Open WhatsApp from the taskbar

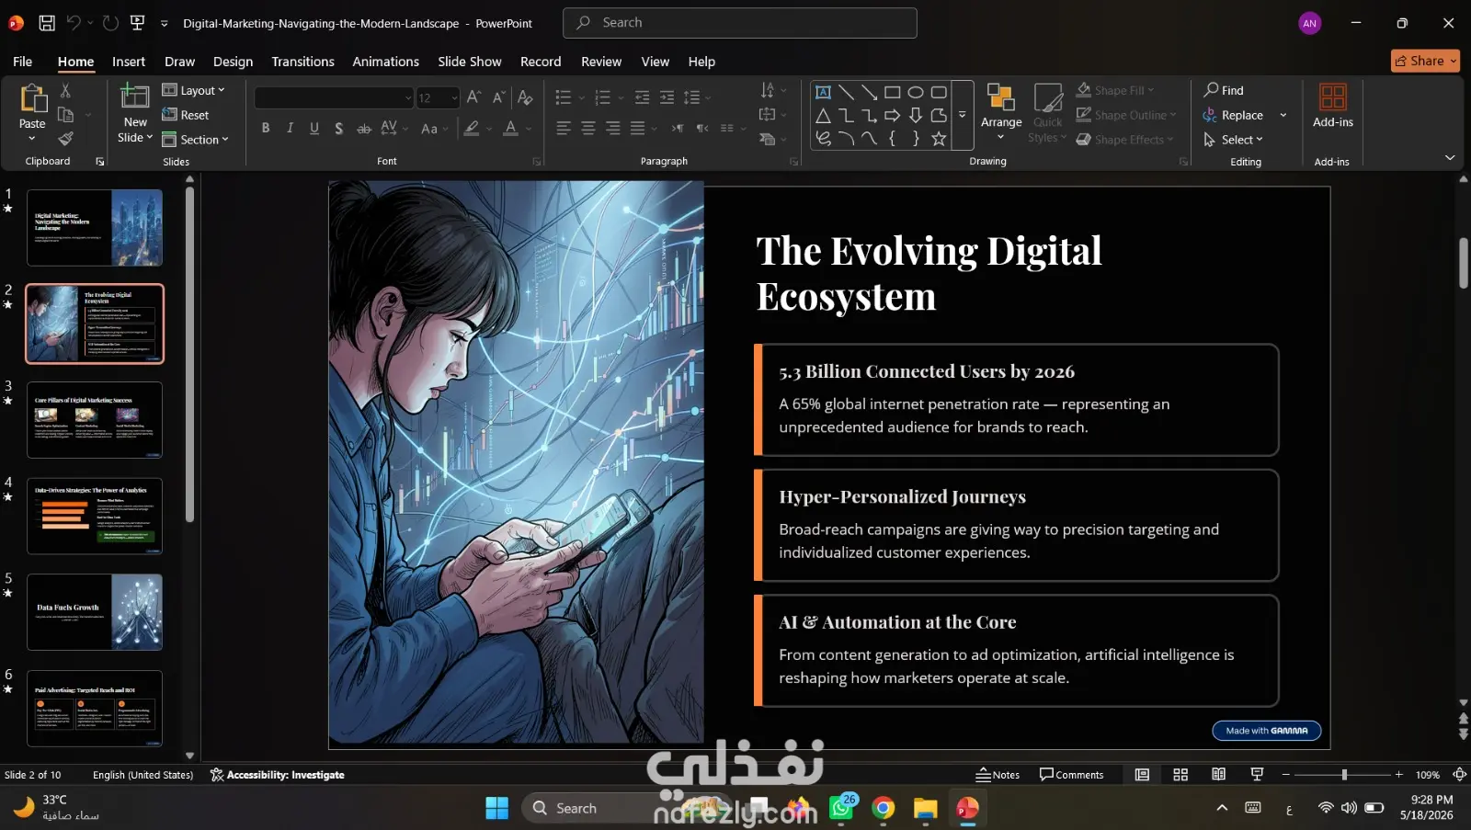click(842, 808)
